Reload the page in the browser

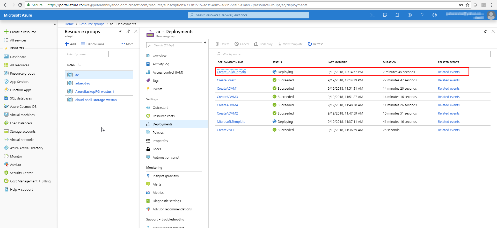coord(20,5)
